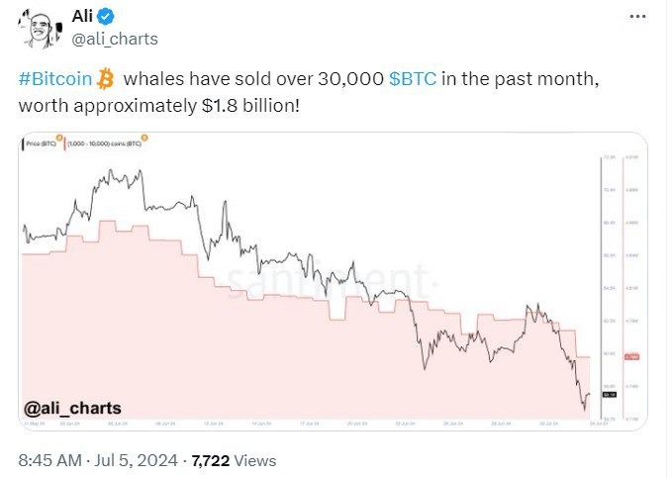Click the orange Bitcoin emoji icon in tweet
The width and height of the screenshot is (672, 478).
106,78
